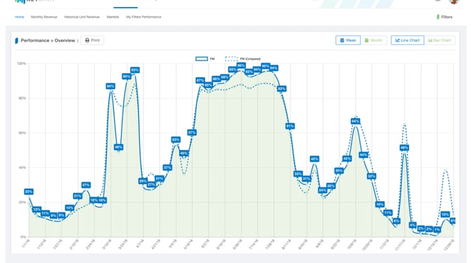
Task: Click the 37% data label
Action: (167, 167)
